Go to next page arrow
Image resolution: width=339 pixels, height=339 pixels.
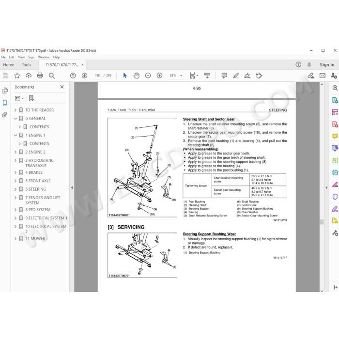(x=84, y=76)
